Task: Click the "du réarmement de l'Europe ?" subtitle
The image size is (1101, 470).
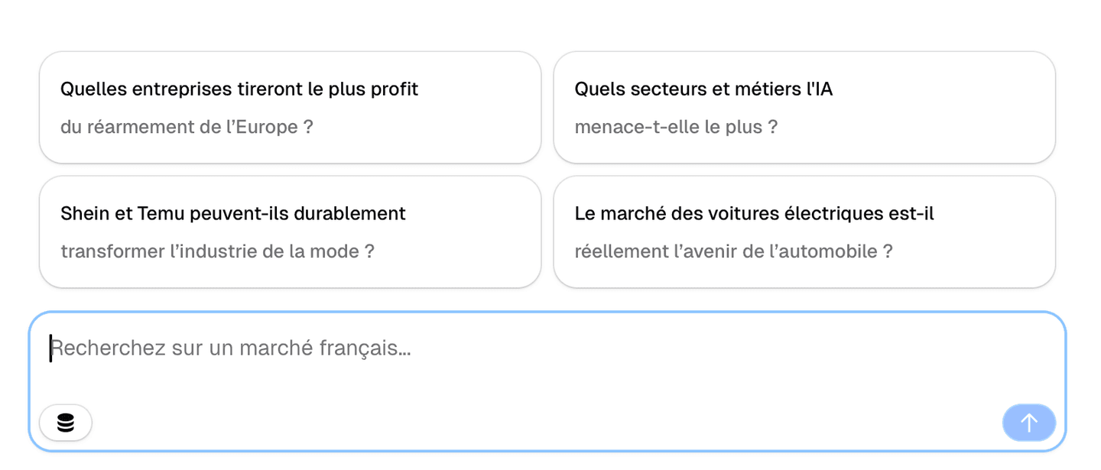Action: coord(187,127)
